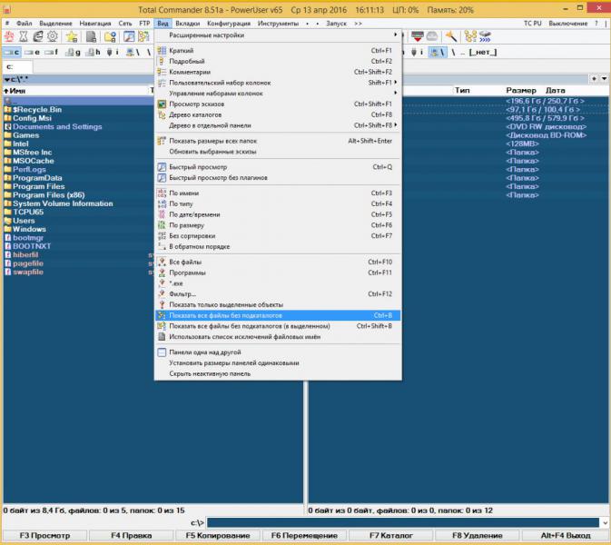Choose Показать все файлы без подкаталогов
This screenshot has height=545, width=611.
tap(278, 315)
